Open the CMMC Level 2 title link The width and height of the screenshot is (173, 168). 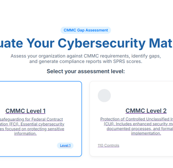click(x=146, y=111)
